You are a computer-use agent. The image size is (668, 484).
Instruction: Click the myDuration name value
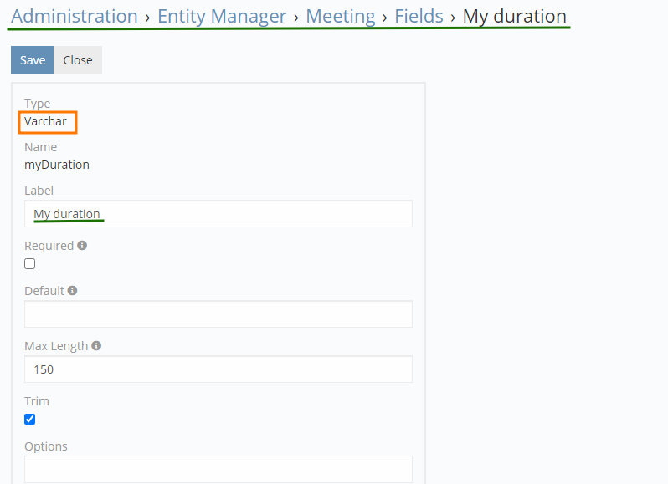tap(57, 165)
